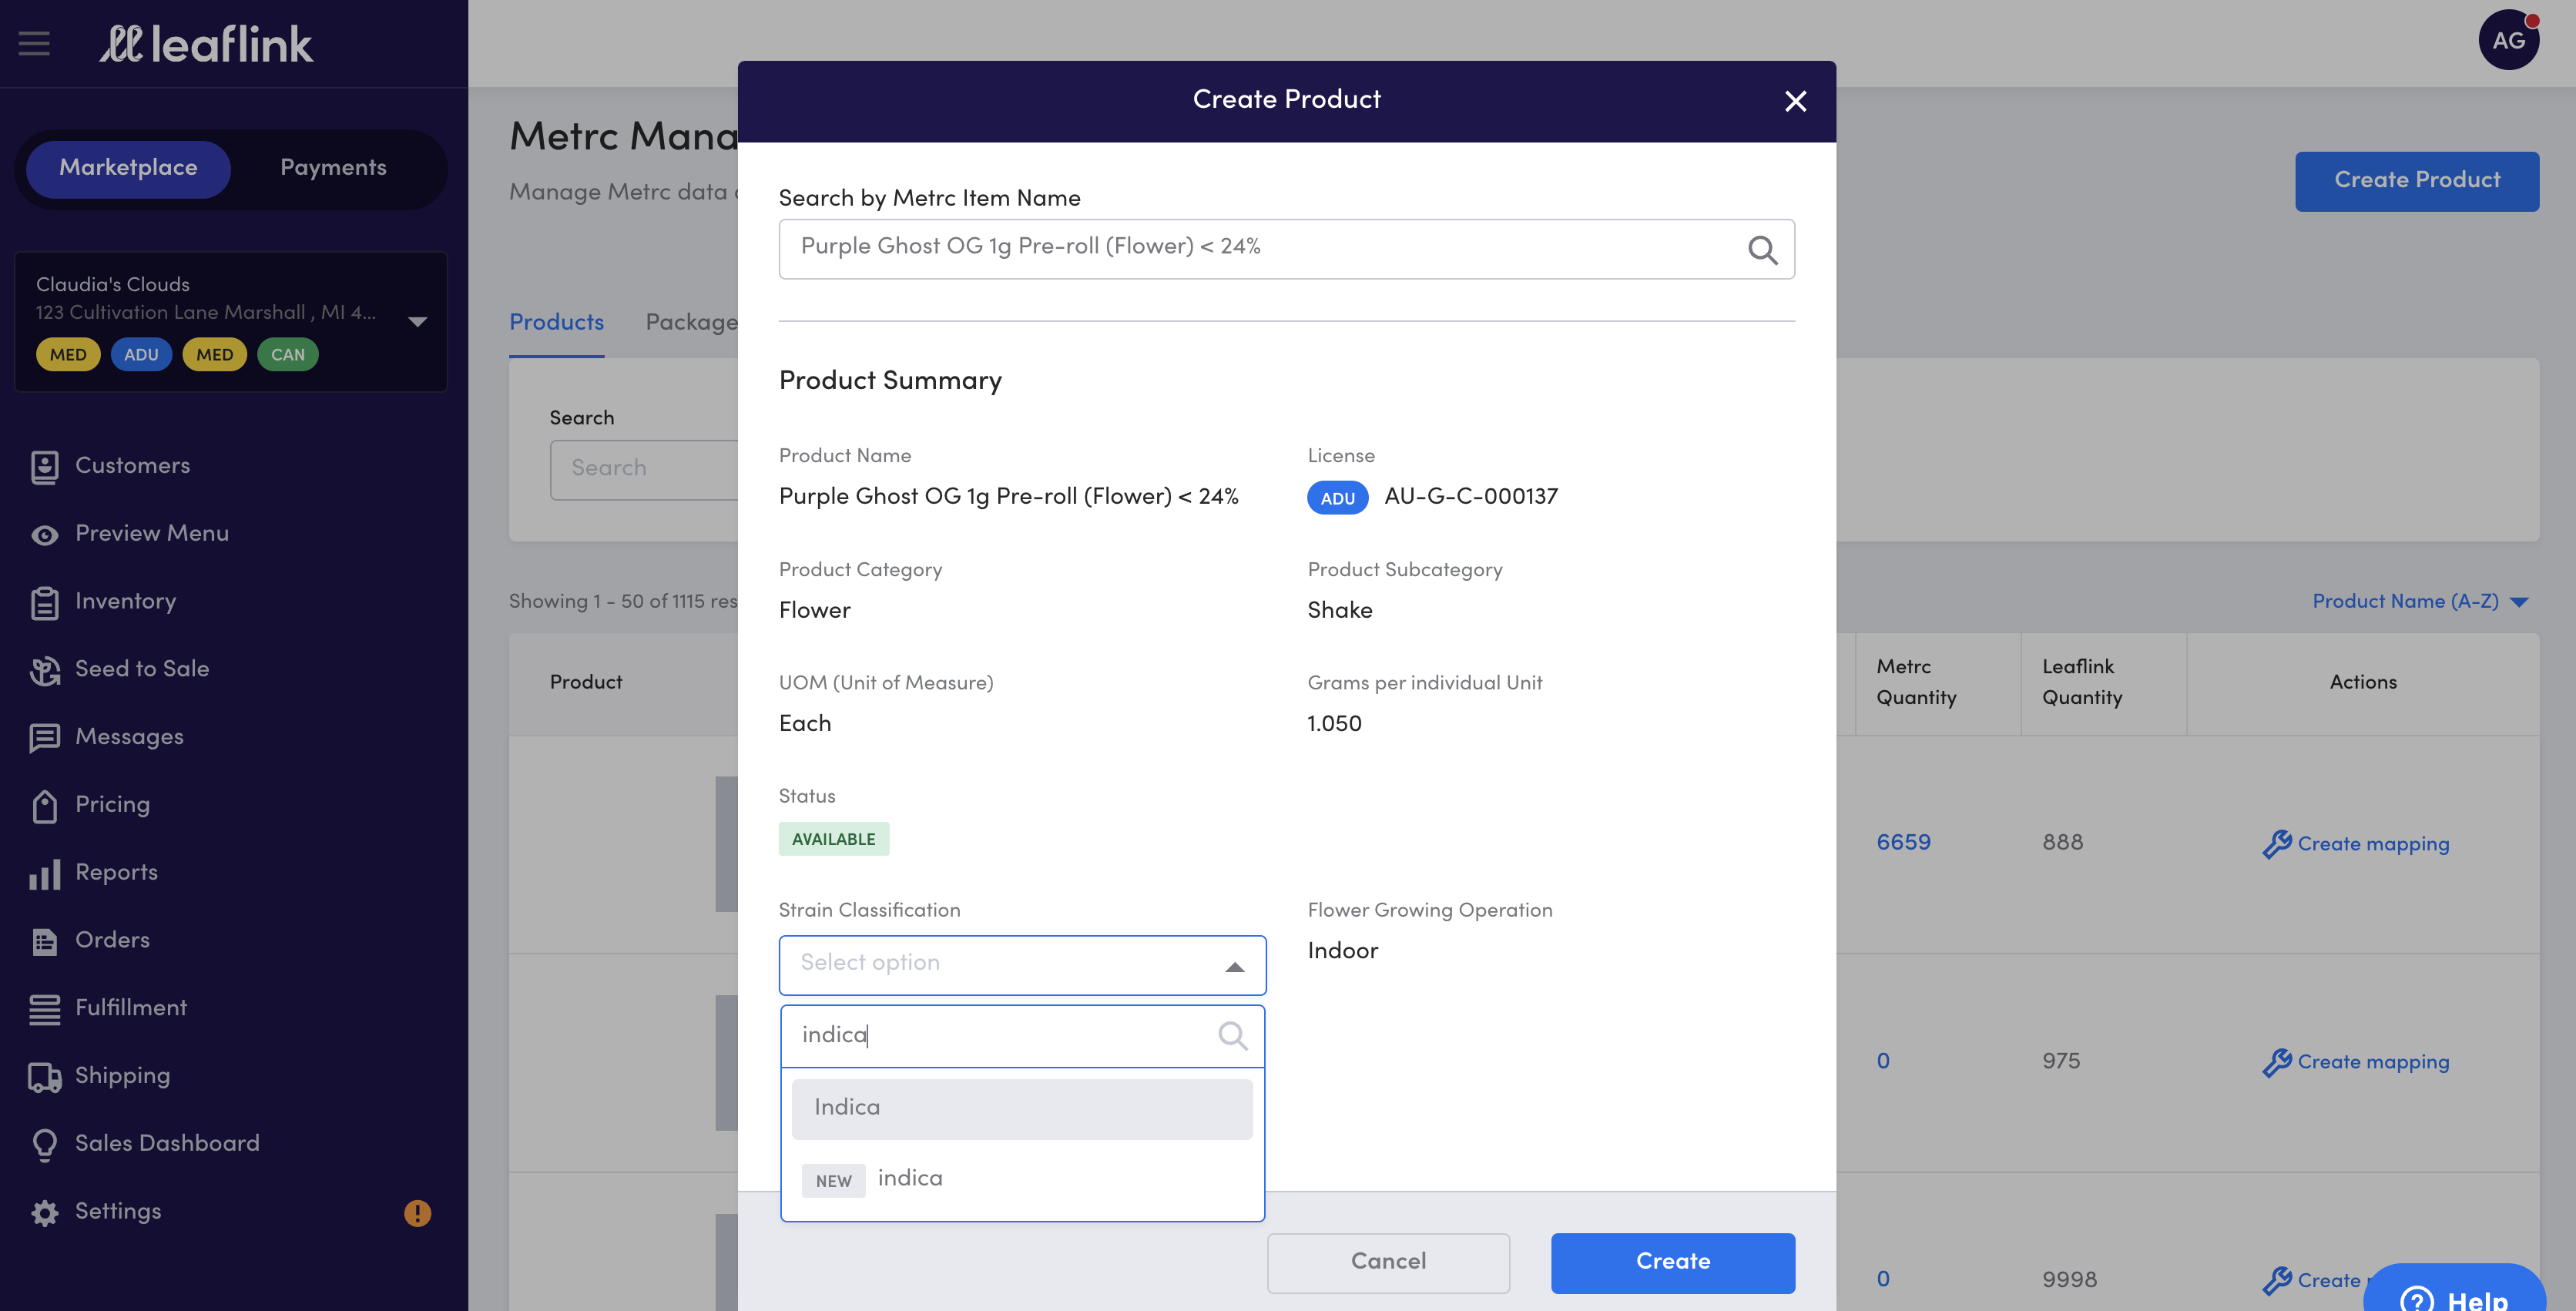Open Messages section

point(129,737)
